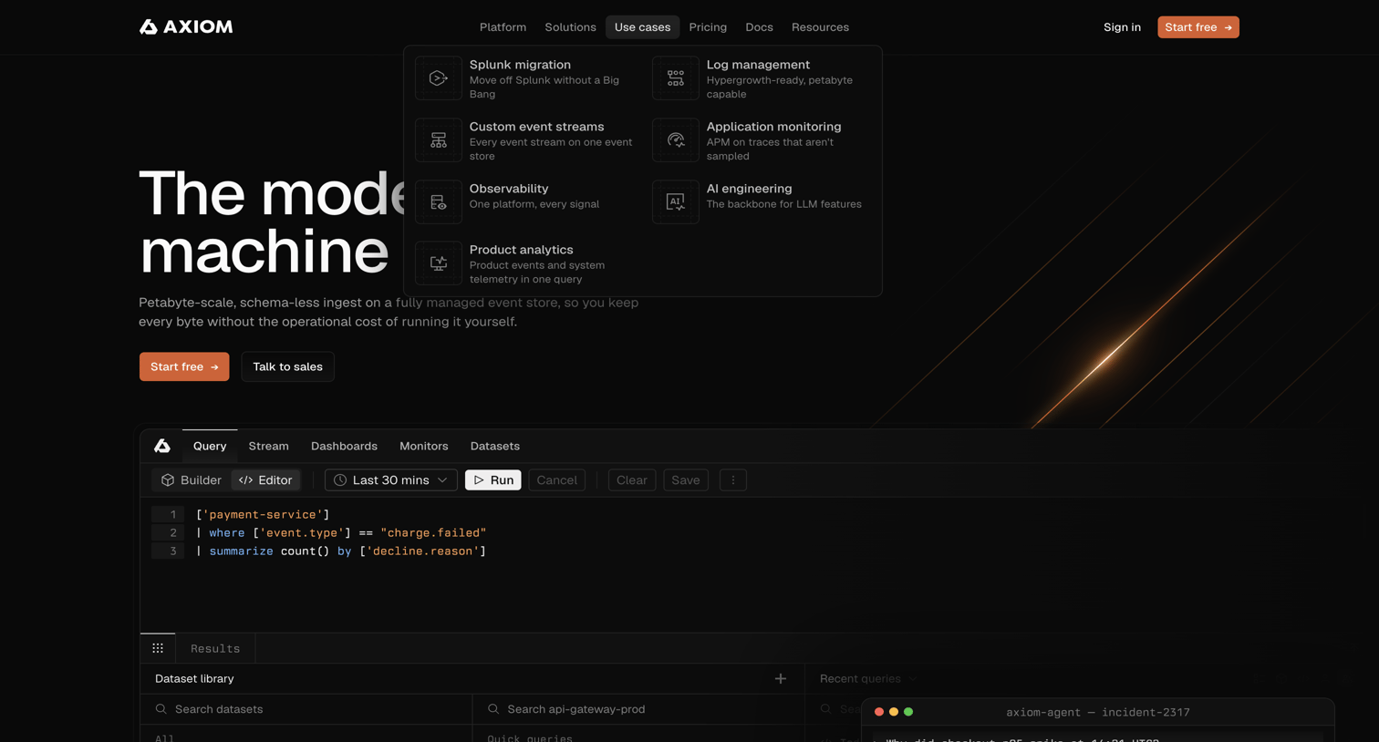Select the Datasets tab
Viewport: 1379px width, 742px height.
[495, 446]
